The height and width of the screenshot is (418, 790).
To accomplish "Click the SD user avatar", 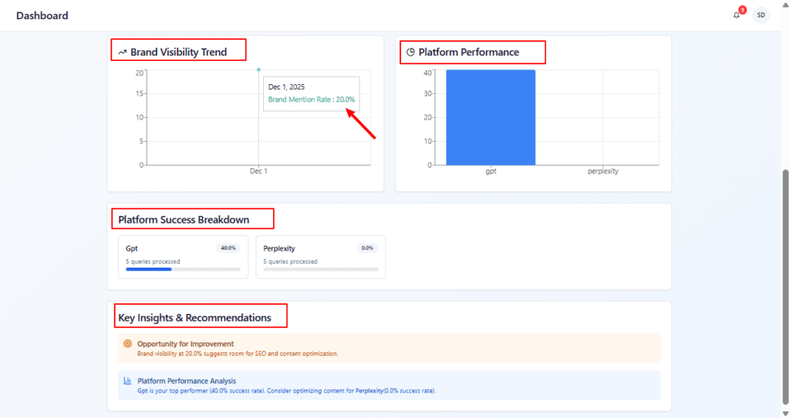I will tap(761, 15).
